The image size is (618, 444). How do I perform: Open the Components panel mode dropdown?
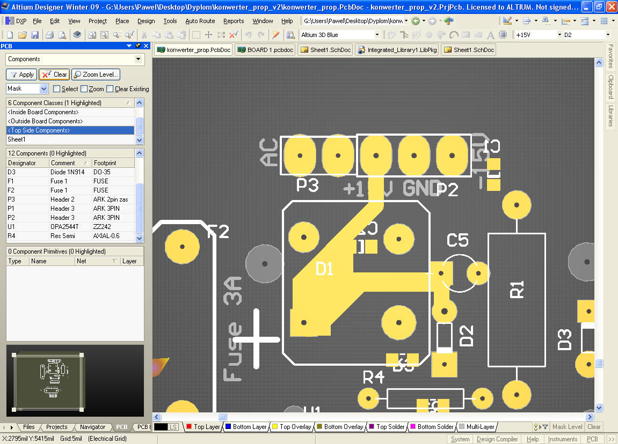pyautogui.click(x=139, y=59)
